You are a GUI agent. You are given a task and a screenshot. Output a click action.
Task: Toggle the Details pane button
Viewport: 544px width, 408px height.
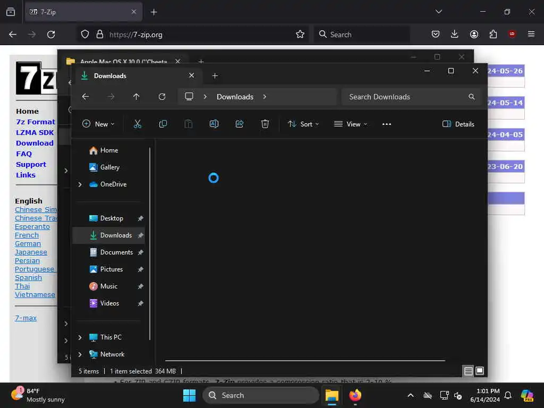click(x=458, y=124)
